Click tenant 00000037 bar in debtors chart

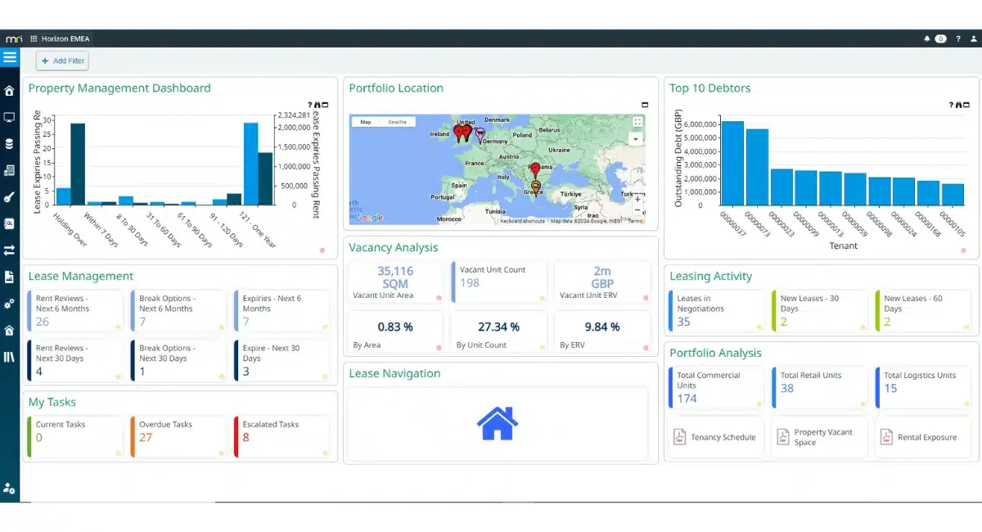tap(732, 164)
